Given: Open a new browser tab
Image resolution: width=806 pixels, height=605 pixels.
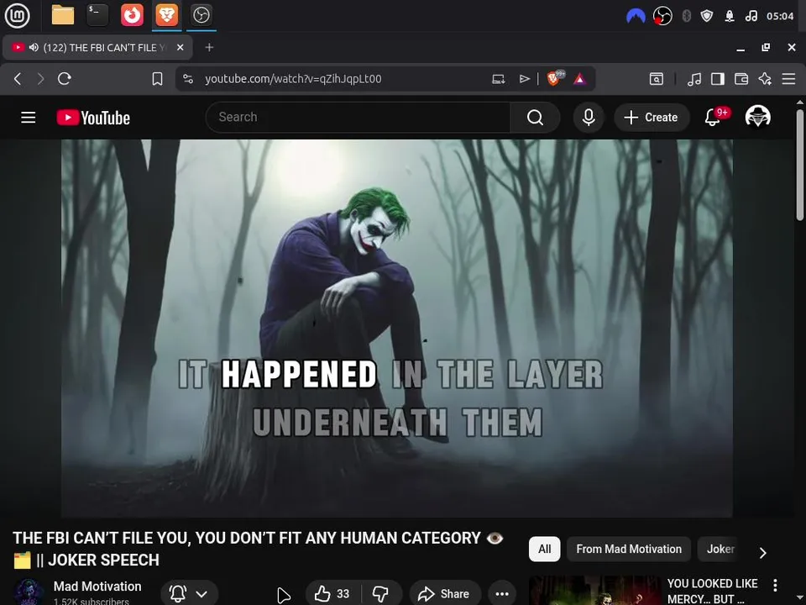Looking at the screenshot, I should tap(209, 47).
